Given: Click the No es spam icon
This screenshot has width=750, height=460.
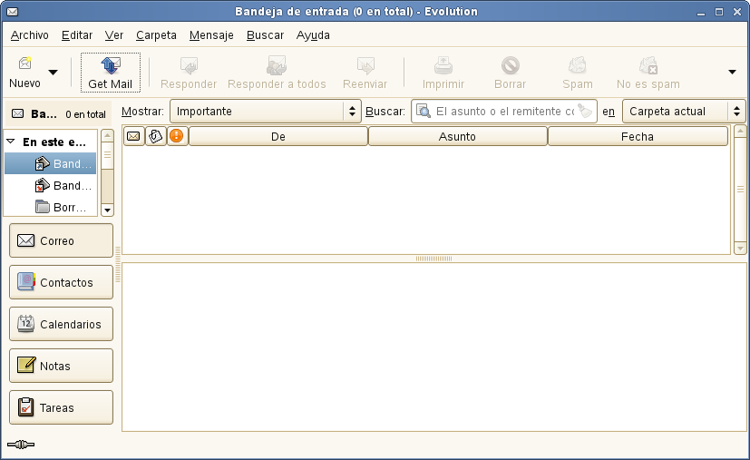Looking at the screenshot, I should coord(648,65).
